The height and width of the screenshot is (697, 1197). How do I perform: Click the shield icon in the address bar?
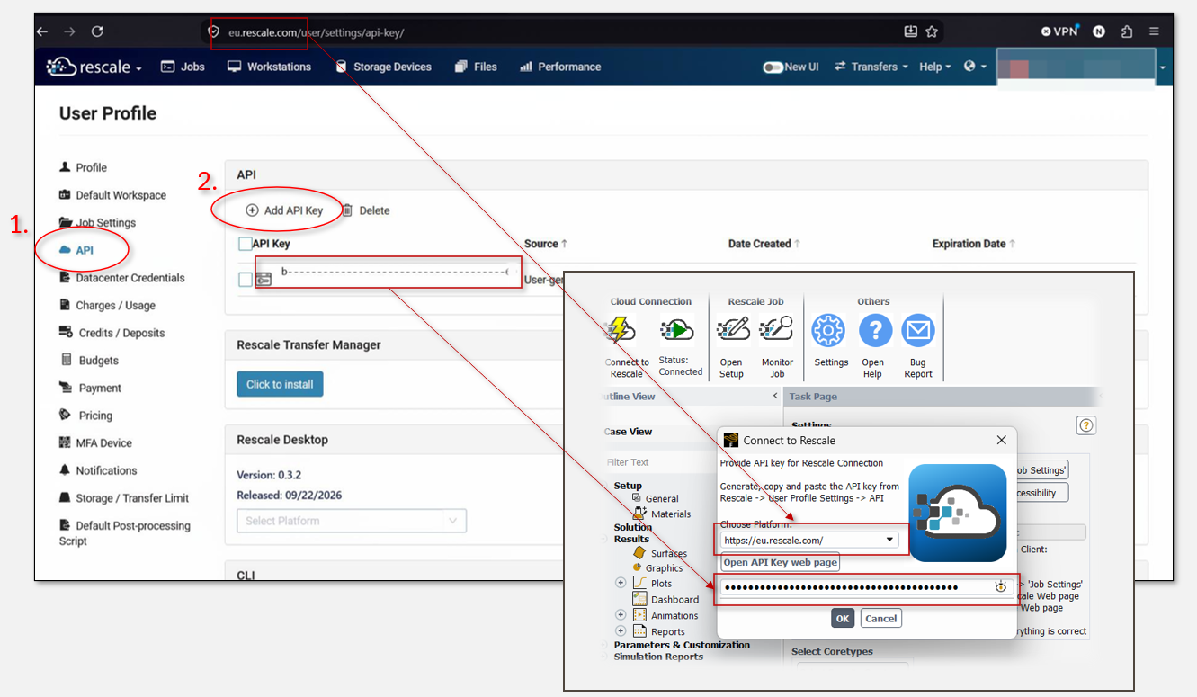pos(214,31)
